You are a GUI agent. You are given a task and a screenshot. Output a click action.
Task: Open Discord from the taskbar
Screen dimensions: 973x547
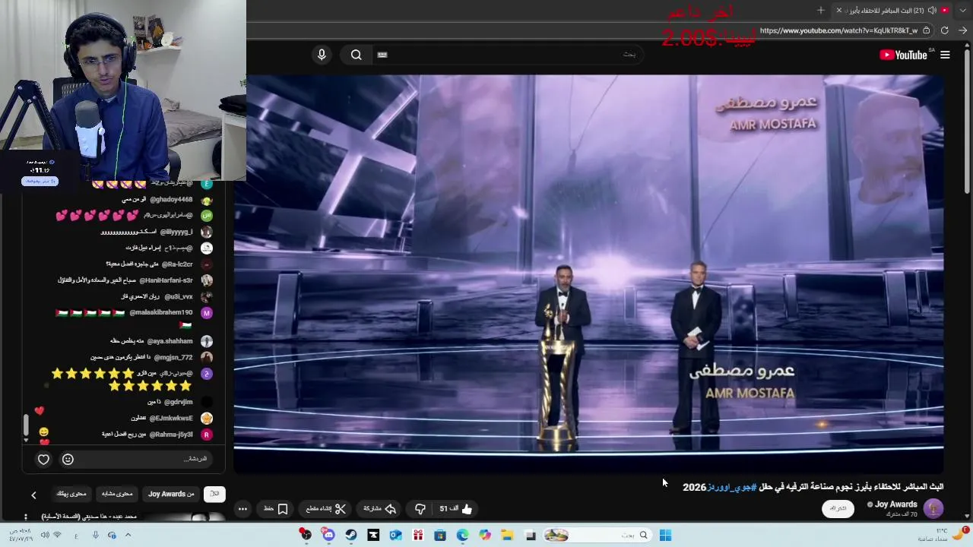pos(328,535)
